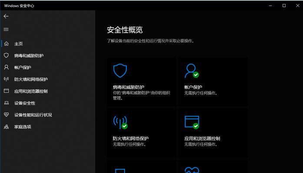Viewport: 303px width, 173px height.
Task: Open 设备性能和运行状况 in the sidebar
Action: [33, 115]
